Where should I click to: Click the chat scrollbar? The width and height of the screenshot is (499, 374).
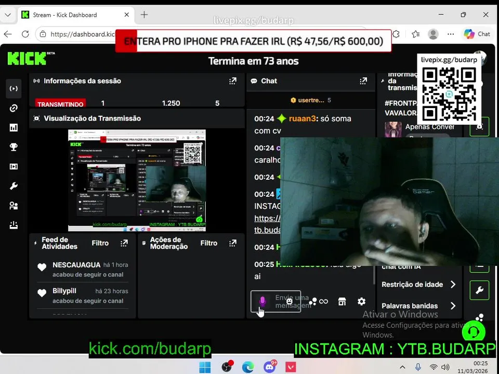(x=374, y=276)
